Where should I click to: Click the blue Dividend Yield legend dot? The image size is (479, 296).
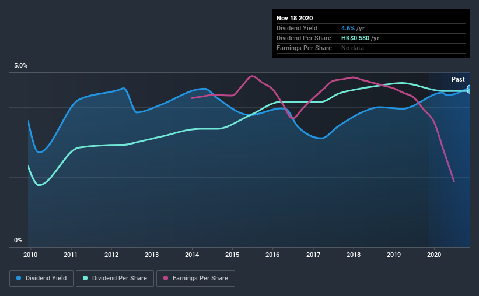19,278
